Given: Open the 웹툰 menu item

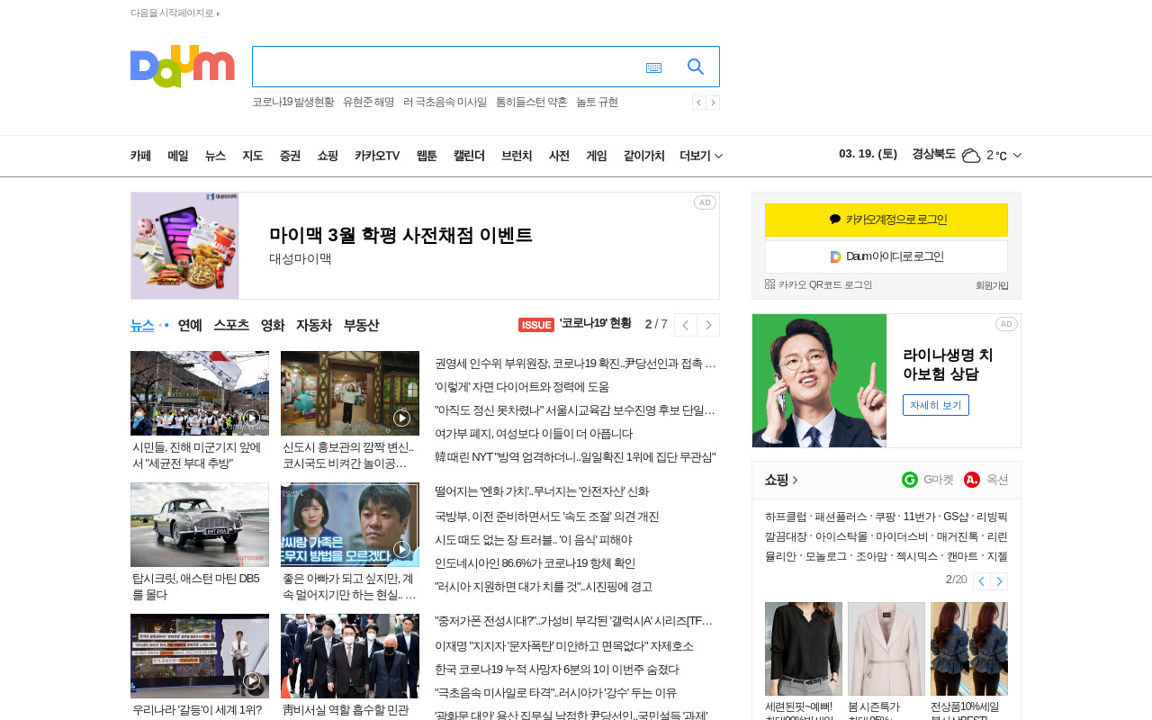Looking at the screenshot, I should (x=427, y=156).
